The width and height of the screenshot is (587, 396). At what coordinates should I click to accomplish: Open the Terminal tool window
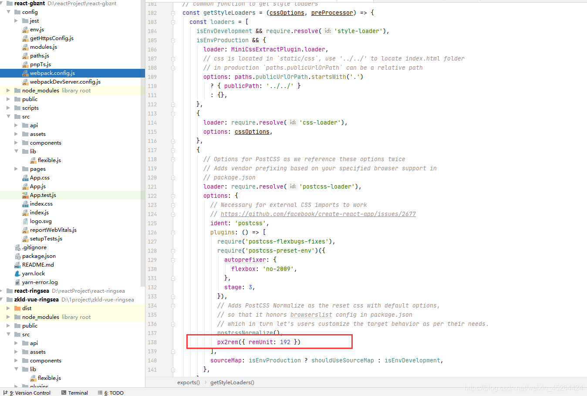(x=75, y=393)
